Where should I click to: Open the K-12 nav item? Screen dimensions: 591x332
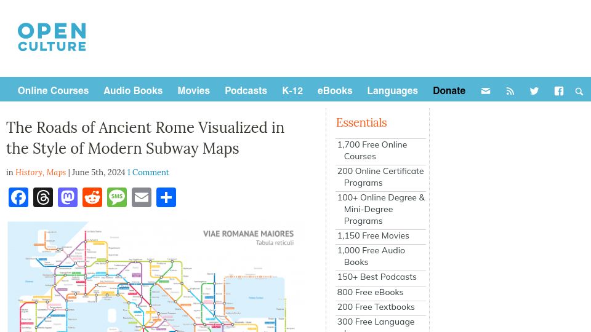tap(292, 91)
